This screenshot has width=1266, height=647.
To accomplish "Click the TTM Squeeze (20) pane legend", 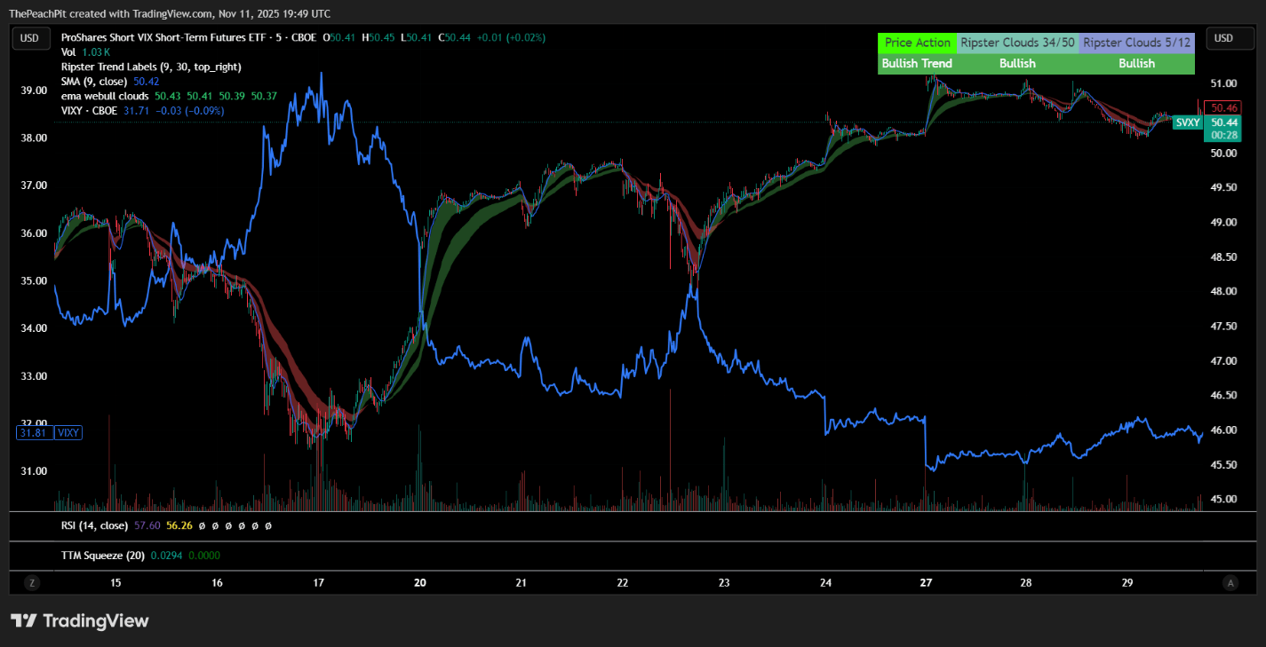I will (102, 556).
